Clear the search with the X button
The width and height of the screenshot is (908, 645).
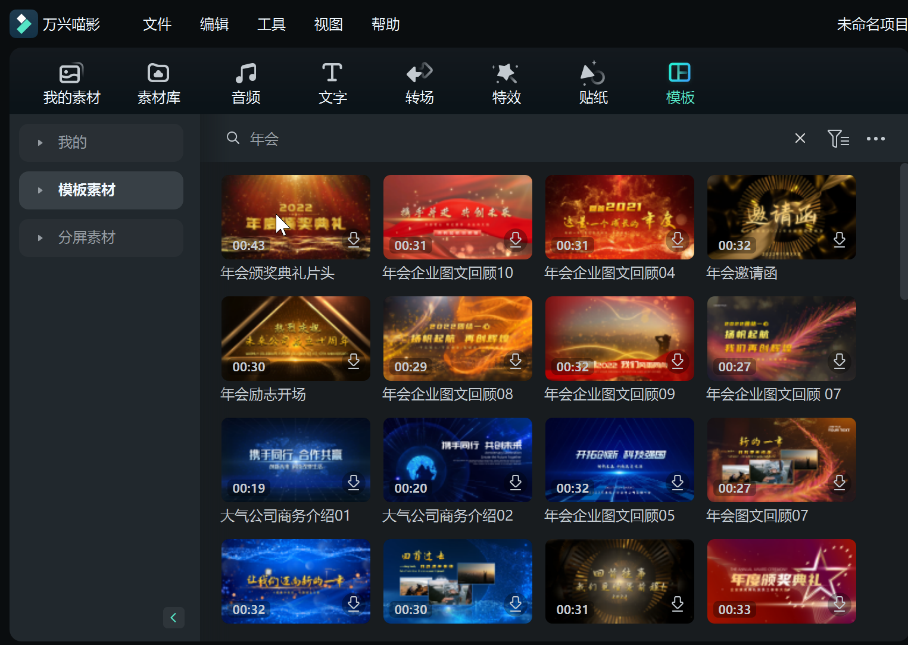[x=800, y=138]
